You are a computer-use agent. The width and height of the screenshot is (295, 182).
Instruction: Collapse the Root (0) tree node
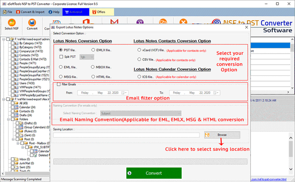click(x=13, y=139)
